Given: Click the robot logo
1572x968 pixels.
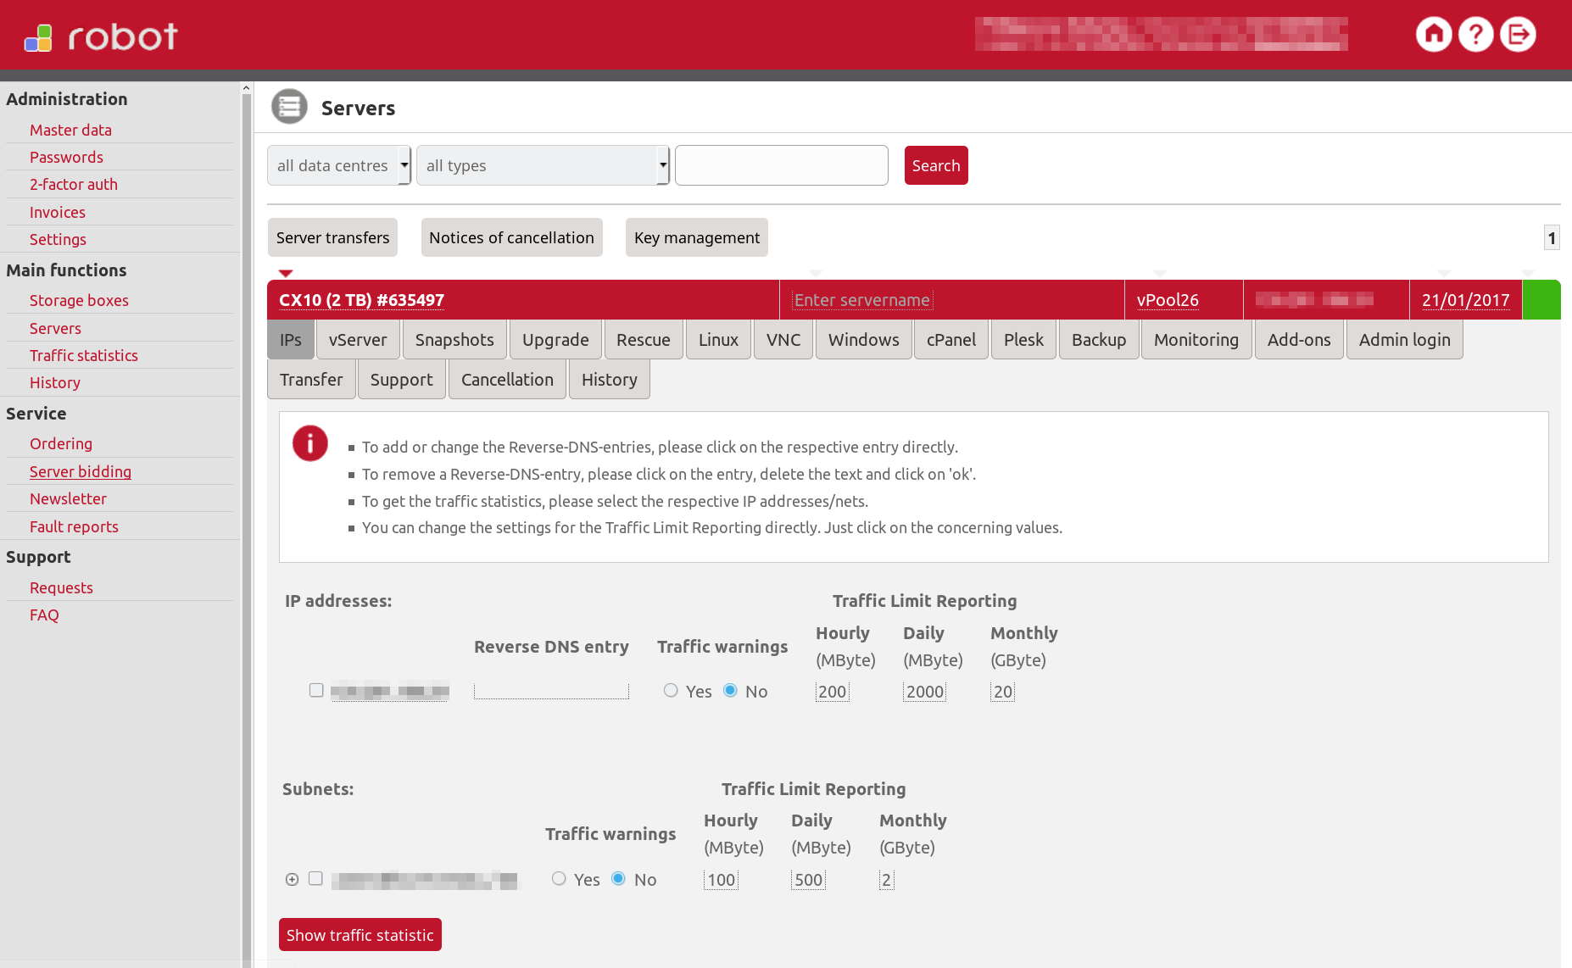Looking at the screenshot, I should (x=101, y=36).
